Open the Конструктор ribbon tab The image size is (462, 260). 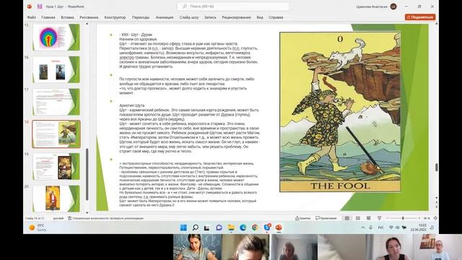point(115,17)
